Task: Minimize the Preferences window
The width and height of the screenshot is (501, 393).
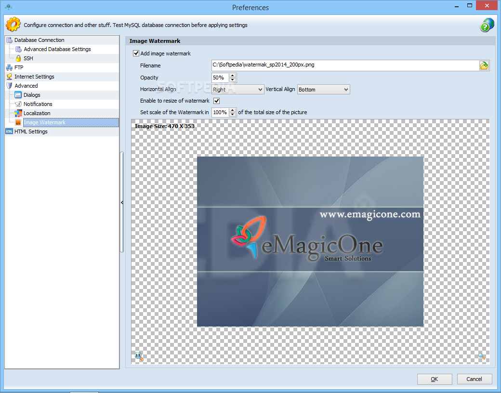Action: [x=457, y=6]
